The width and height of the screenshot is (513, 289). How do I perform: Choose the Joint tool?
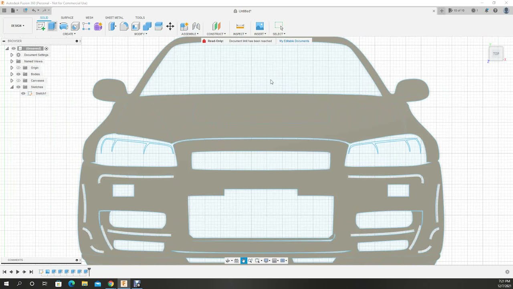tap(196, 26)
